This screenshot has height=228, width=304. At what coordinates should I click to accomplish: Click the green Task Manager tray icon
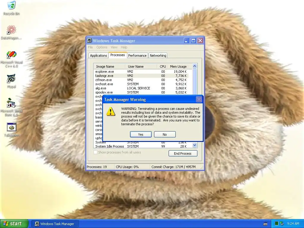tap(277, 224)
